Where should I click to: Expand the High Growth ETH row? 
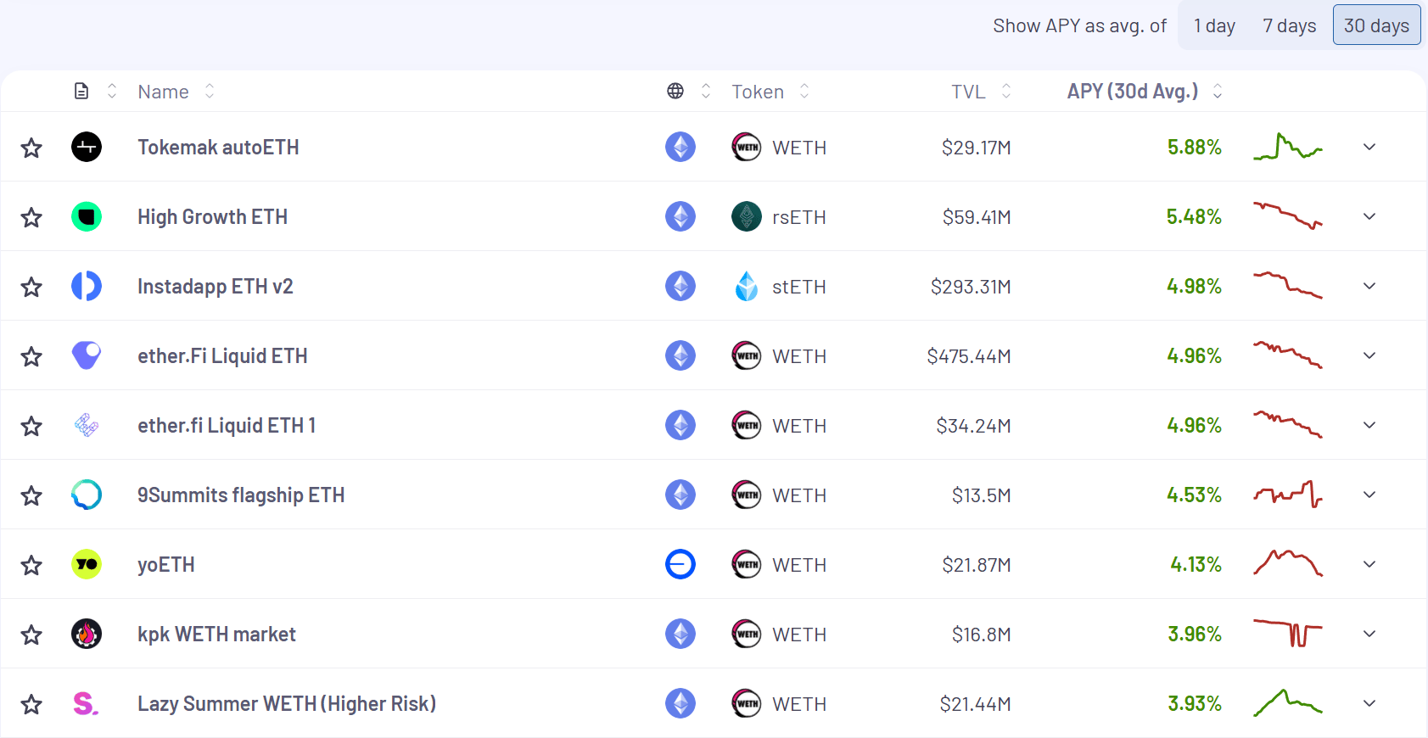(x=1369, y=216)
